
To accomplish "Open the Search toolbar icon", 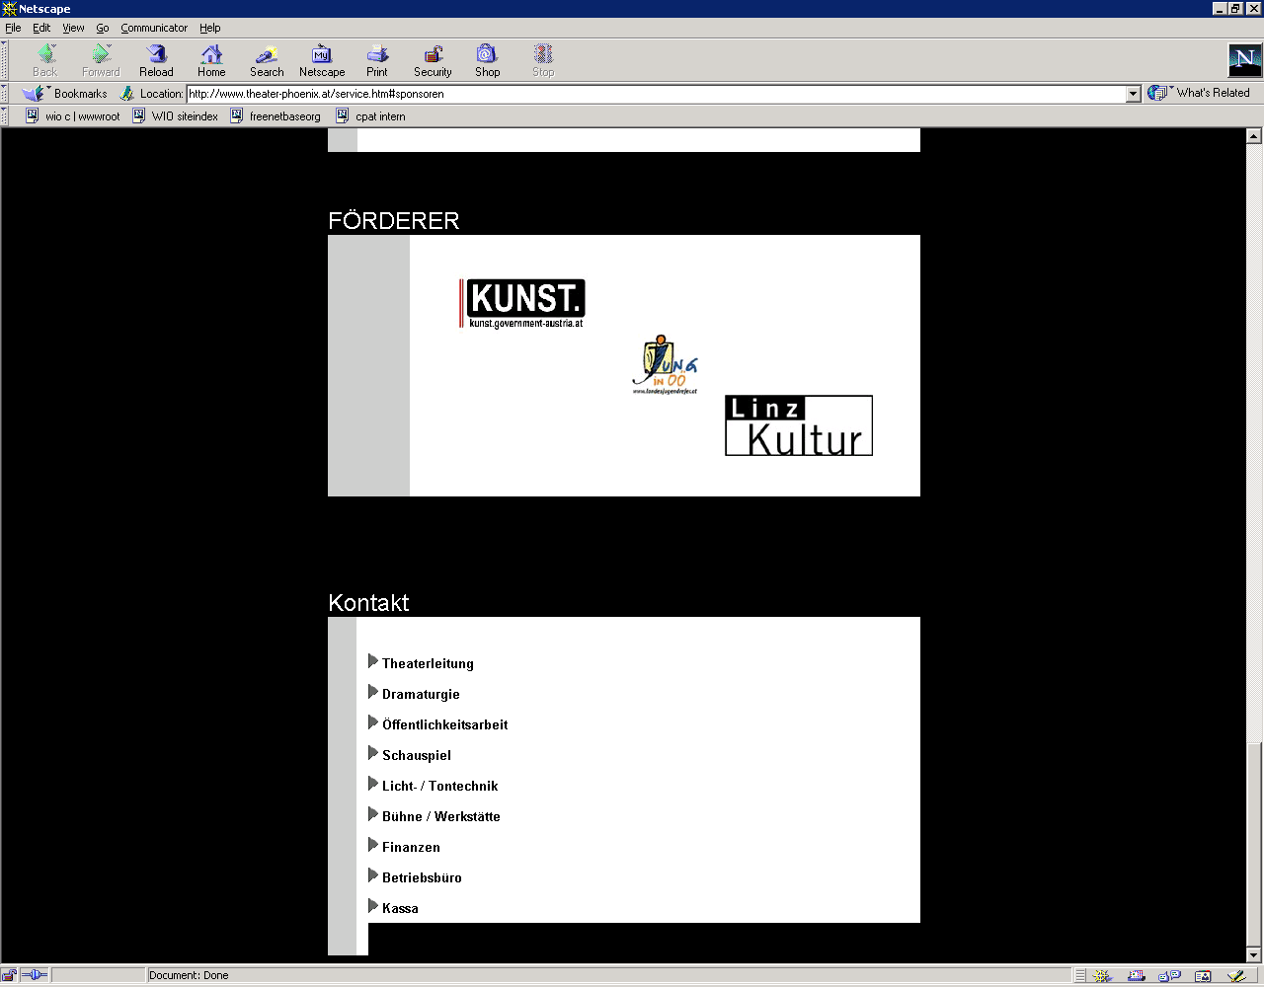I will click(267, 60).
